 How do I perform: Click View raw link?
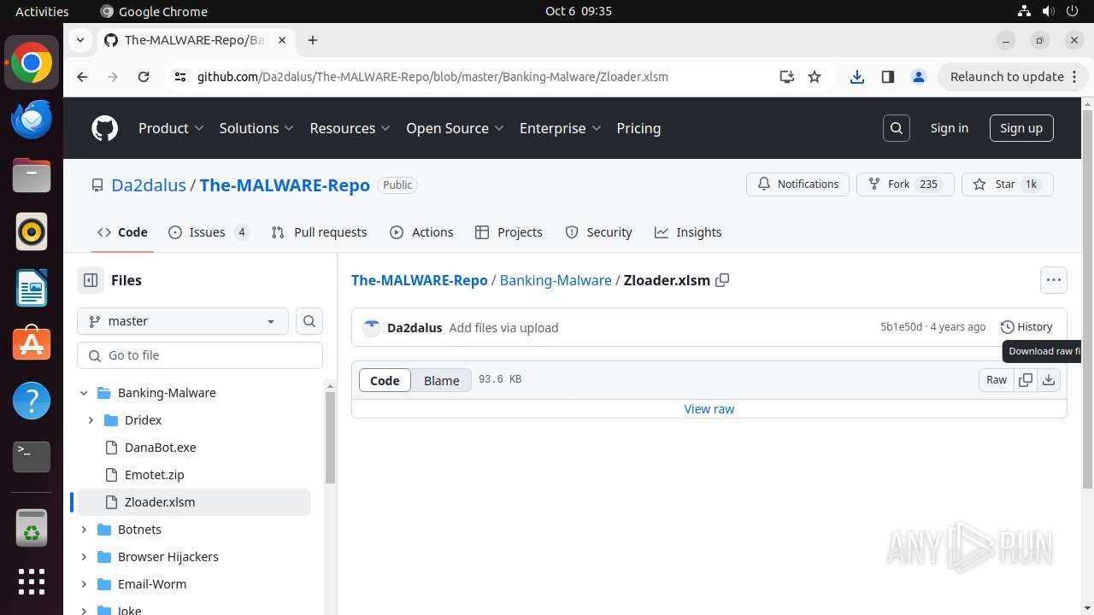point(709,409)
